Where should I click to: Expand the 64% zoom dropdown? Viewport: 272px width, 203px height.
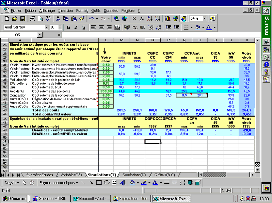pyautogui.click(x=204, y=19)
